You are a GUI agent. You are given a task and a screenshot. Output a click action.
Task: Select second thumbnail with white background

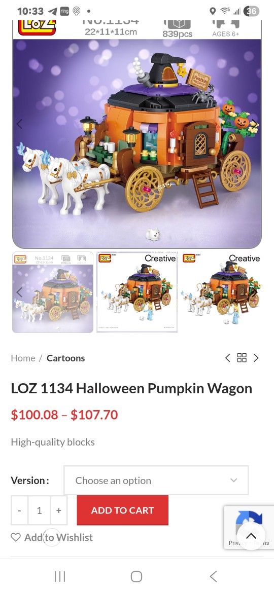[137, 292]
